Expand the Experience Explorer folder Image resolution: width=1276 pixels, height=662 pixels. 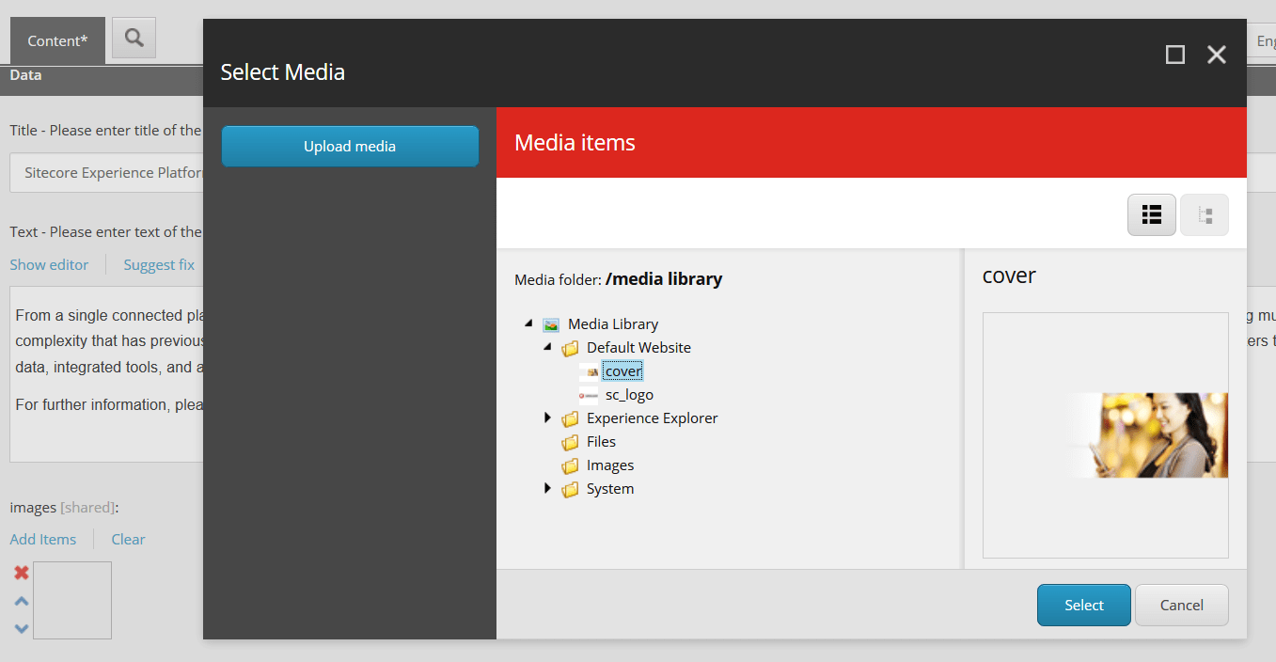pos(548,418)
